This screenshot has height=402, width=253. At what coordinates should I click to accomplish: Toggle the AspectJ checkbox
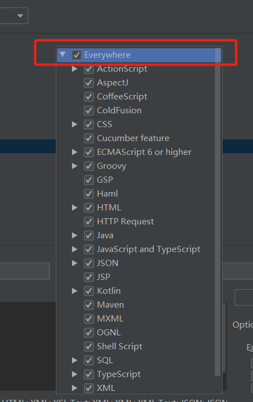(x=89, y=83)
